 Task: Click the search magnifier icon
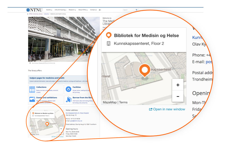click(136, 10)
